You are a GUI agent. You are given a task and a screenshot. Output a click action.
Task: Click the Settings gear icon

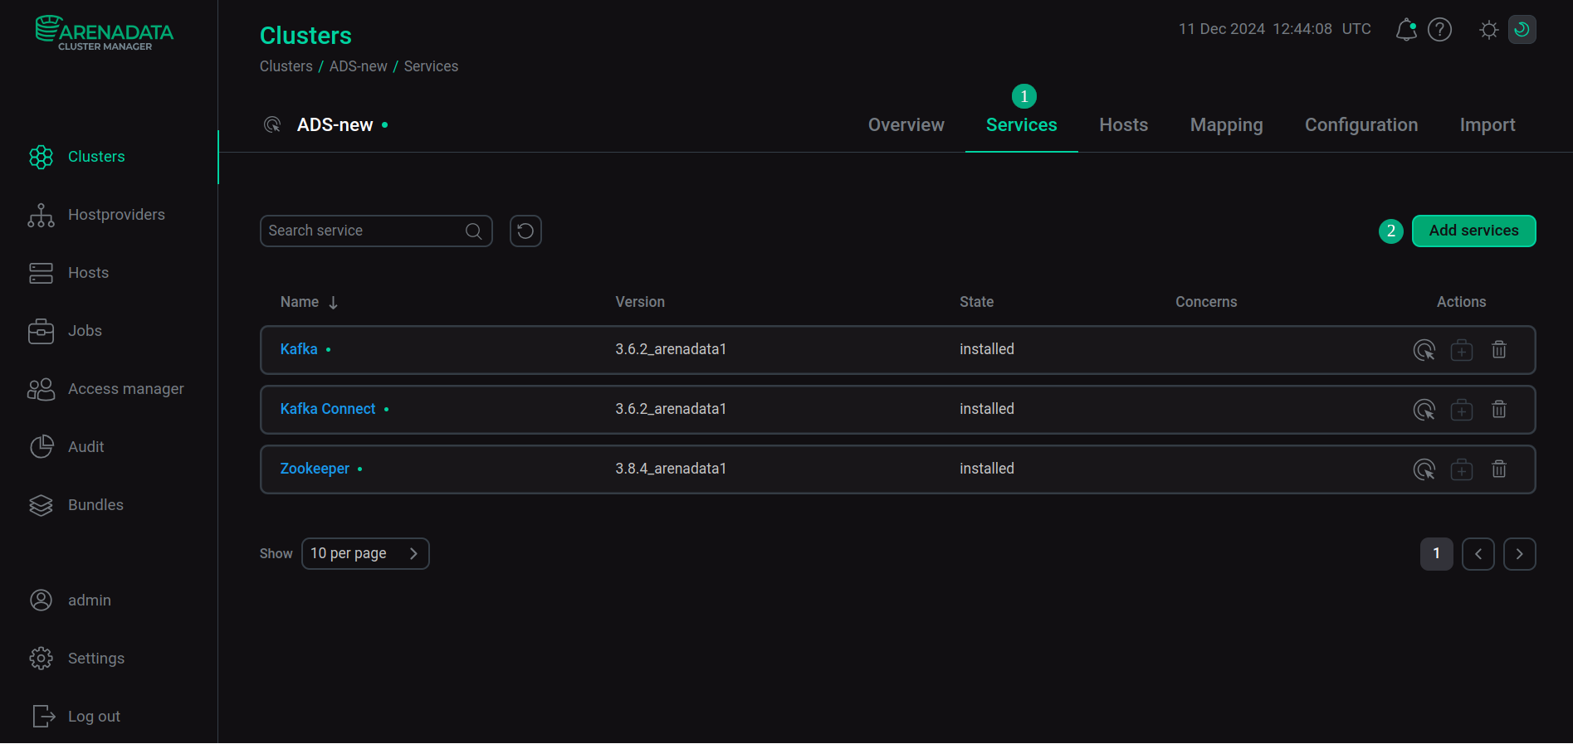(41, 659)
